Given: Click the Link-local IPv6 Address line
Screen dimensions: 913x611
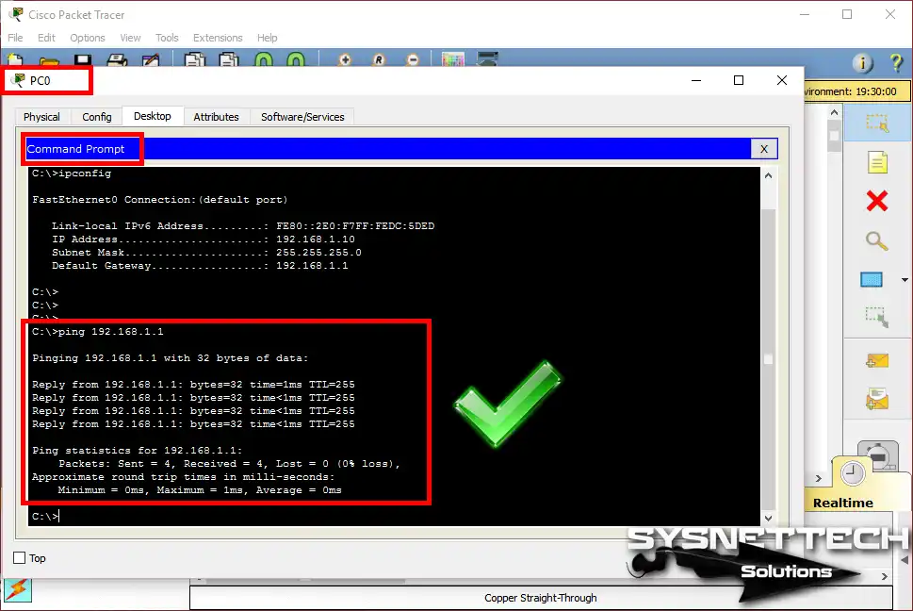Looking at the screenshot, I should tap(243, 226).
